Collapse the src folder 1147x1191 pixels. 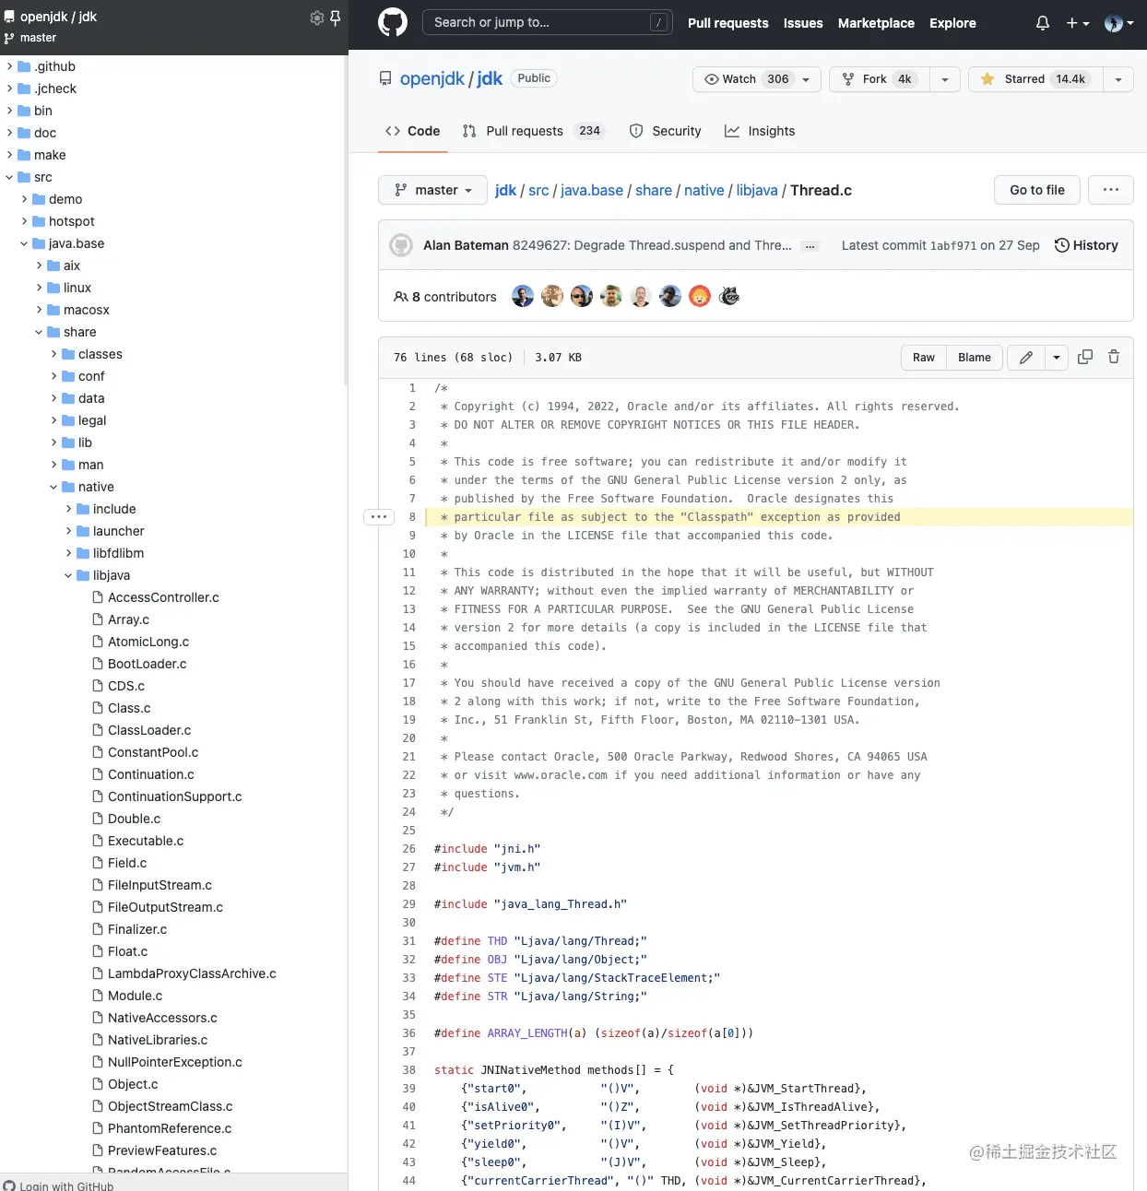click(10, 177)
